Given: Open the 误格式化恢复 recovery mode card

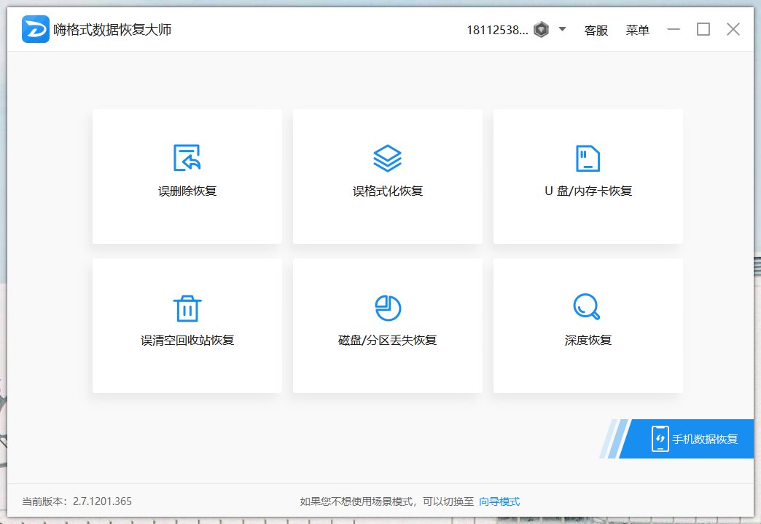Looking at the screenshot, I should [x=387, y=176].
